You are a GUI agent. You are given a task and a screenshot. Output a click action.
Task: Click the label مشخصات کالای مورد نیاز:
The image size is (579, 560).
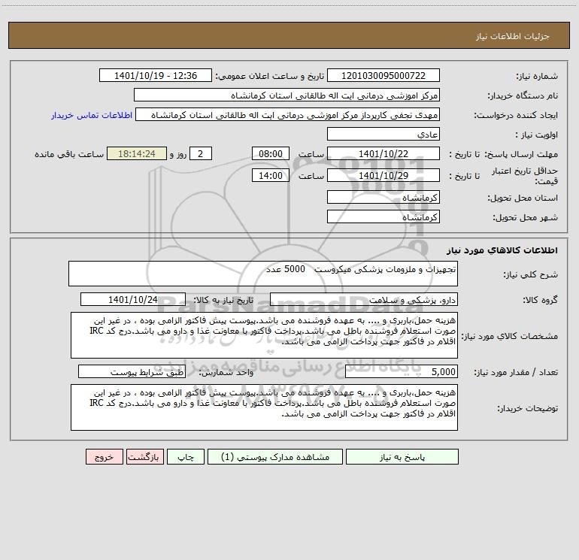click(510, 336)
